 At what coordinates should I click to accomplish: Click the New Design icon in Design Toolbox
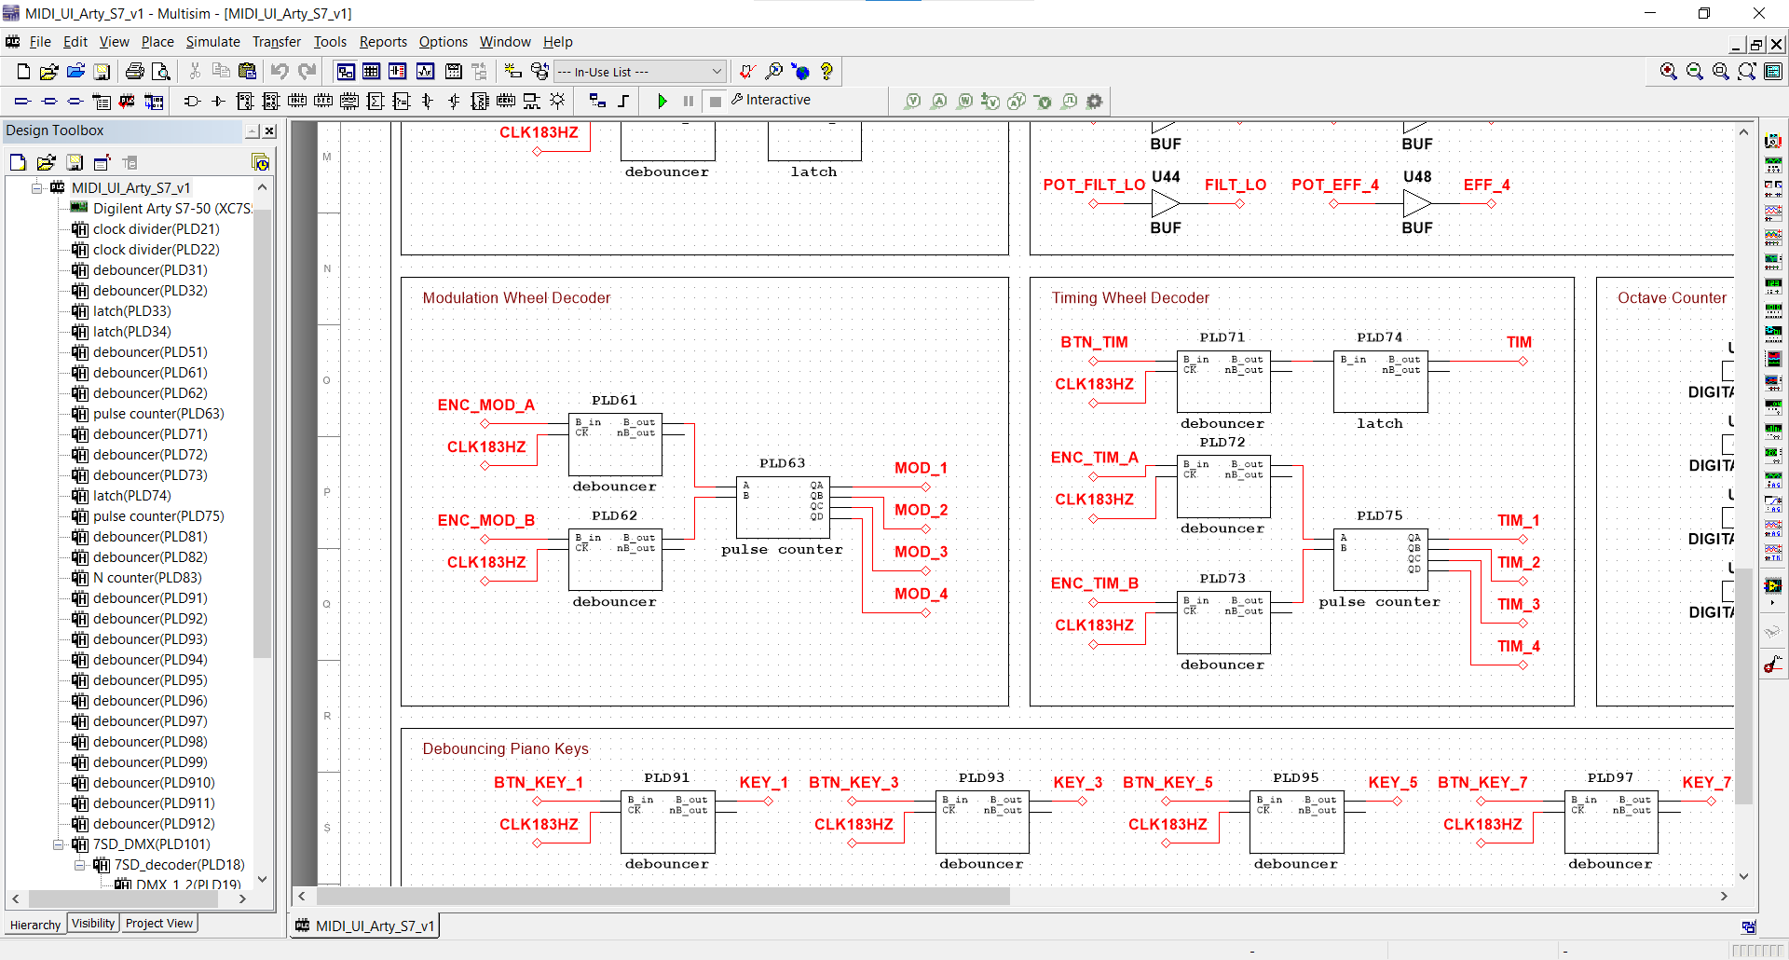pos(18,163)
